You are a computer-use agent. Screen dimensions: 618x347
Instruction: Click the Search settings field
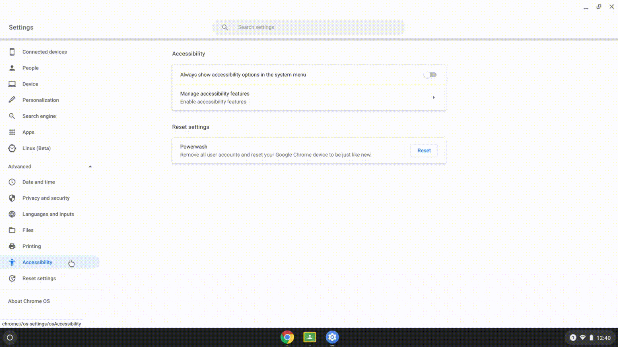(x=309, y=27)
